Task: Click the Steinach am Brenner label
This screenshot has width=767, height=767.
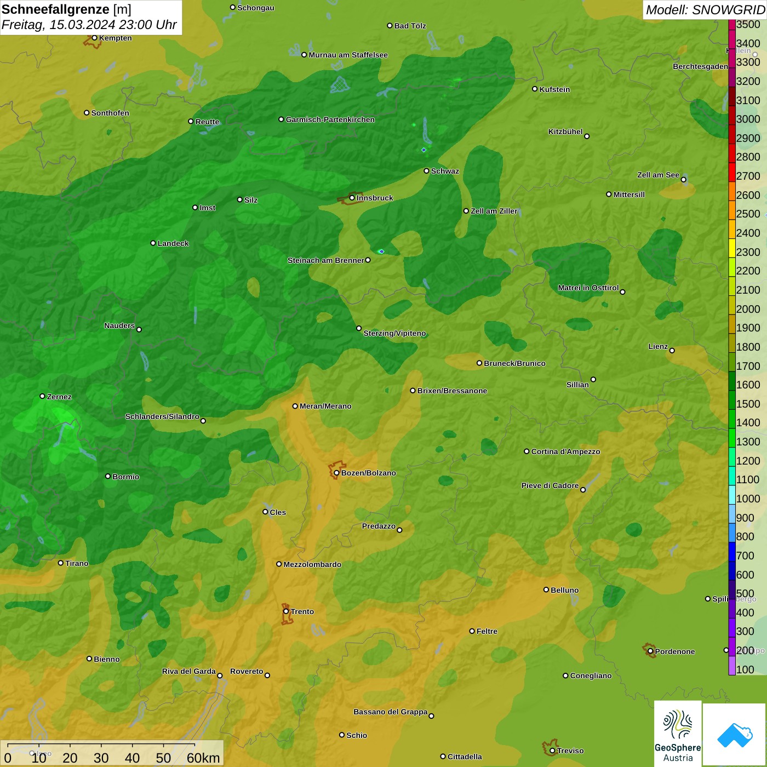Action: [x=325, y=260]
